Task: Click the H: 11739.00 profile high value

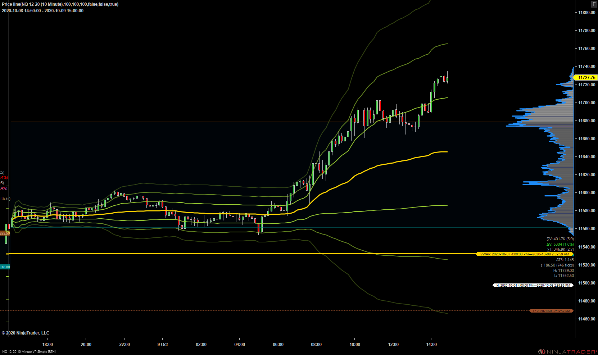Action: click(563, 270)
